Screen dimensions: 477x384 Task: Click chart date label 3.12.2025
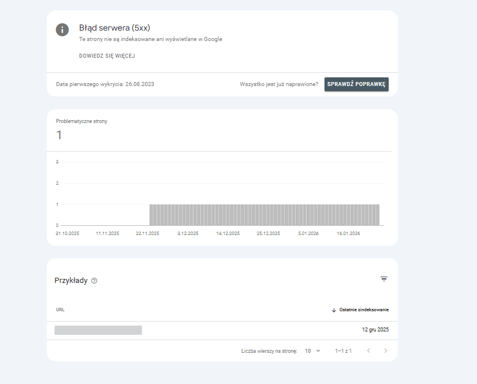click(x=188, y=233)
